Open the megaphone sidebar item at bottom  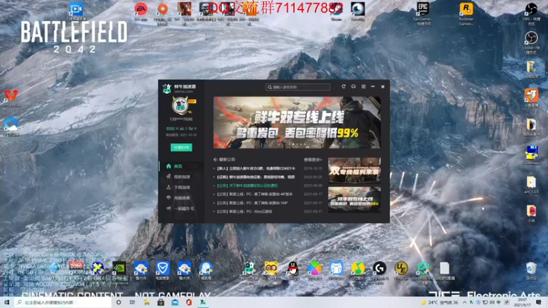click(181, 209)
